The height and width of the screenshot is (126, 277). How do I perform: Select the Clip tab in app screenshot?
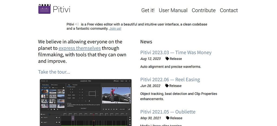tap(69, 85)
